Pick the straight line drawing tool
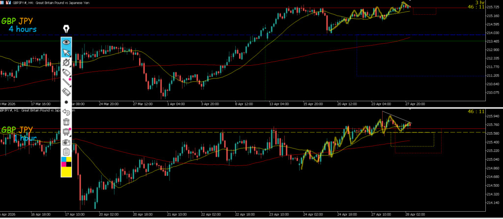The image size is (503, 219). (x=66, y=82)
